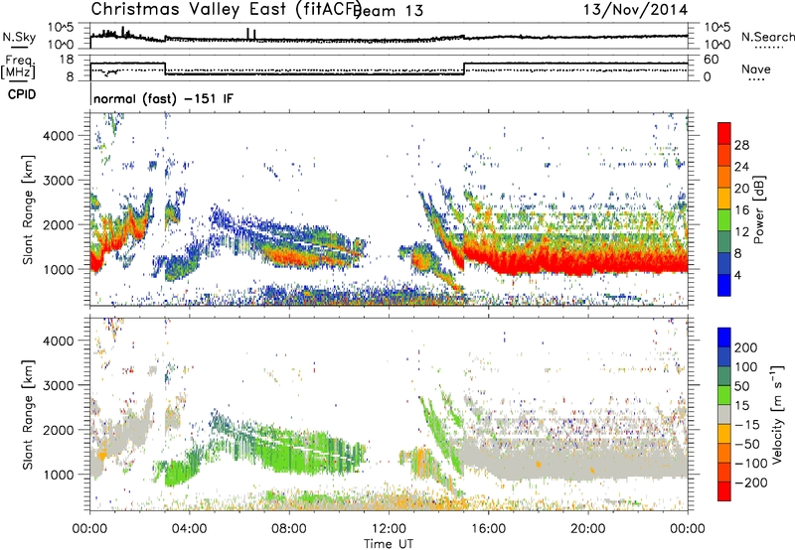Viewport: 795px width, 550px height.
Task: Click the 'Nave' legend label
Action: click(x=756, y=69)
